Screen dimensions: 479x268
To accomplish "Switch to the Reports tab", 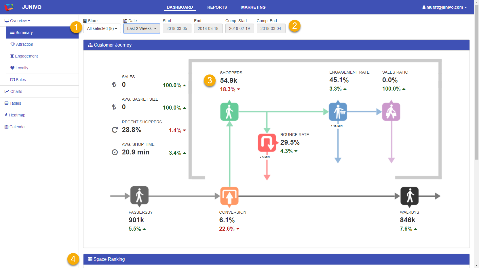I will 217,7.
